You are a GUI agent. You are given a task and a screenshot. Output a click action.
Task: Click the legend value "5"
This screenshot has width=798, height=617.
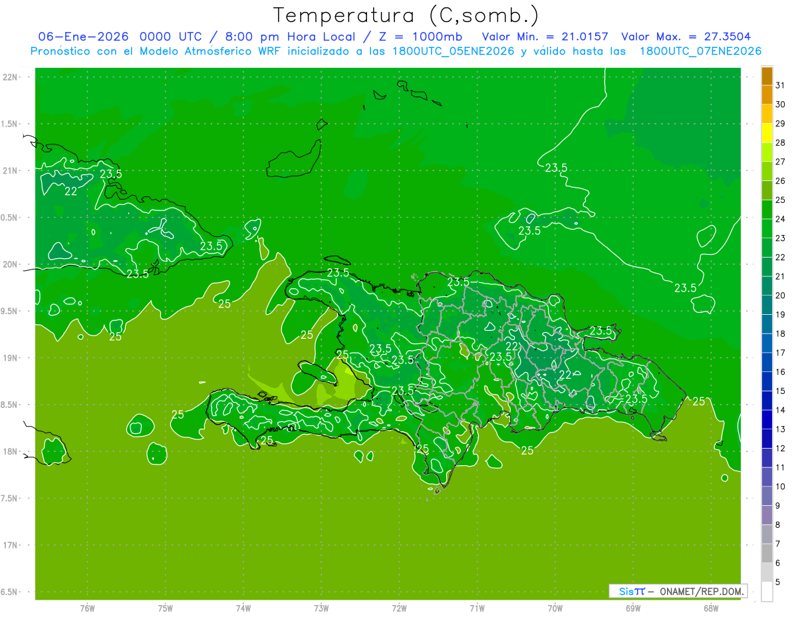[779, 582]
